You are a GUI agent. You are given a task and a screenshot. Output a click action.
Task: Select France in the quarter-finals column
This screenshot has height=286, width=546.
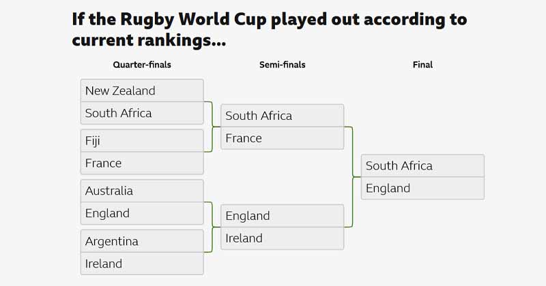click(141, 163)
